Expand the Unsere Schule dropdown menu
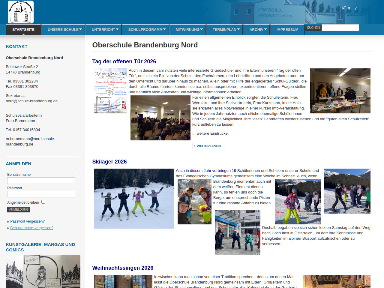Viewport: 384px width, 288px height. [x=64, y=30]
